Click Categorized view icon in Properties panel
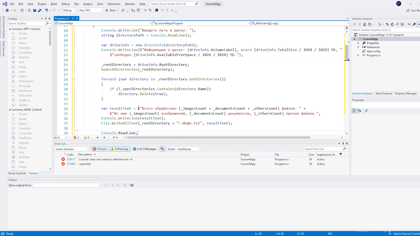420x236 pixels. click(354, 111)
